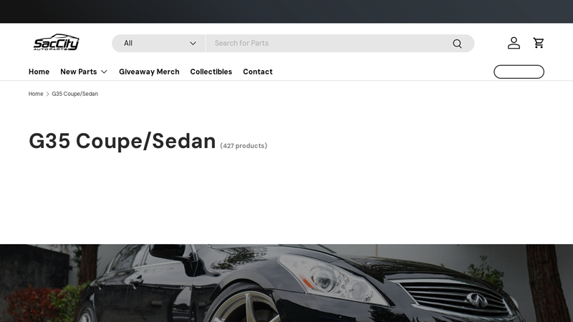The image size is (573, 322).
Task: Open Giveaway Merch menu item
Action: click(x=149, y=72)
